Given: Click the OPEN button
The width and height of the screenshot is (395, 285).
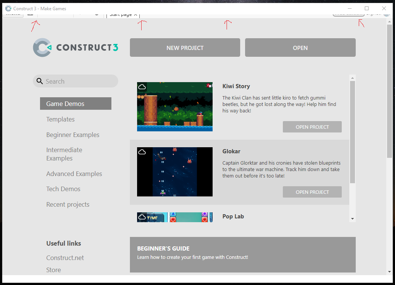Looking at the screenshot, I should point(300,47).
